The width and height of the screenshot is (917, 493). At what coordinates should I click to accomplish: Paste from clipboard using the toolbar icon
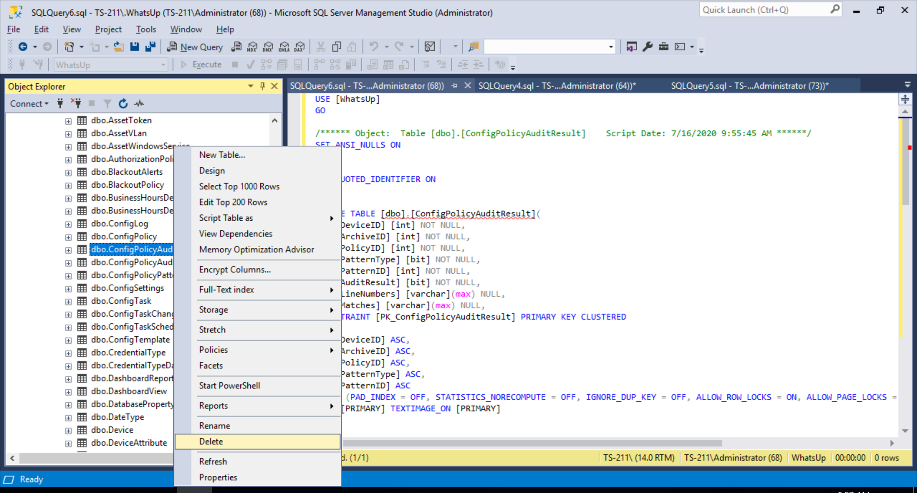(352, 47)
